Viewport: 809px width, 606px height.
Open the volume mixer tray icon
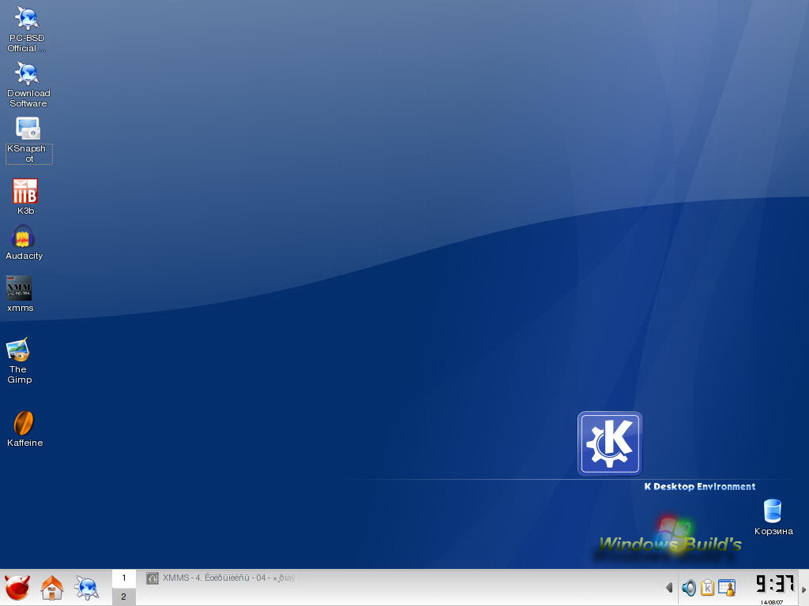point(689,587)
